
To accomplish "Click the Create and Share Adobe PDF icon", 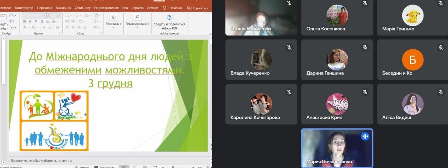I will point(169,17).
